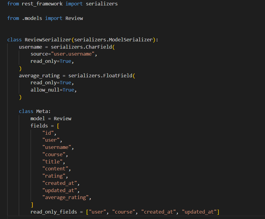265x219 pixels.
Task: Click 'read_only=True,' above allow_null line
Action: click(52, 83)
